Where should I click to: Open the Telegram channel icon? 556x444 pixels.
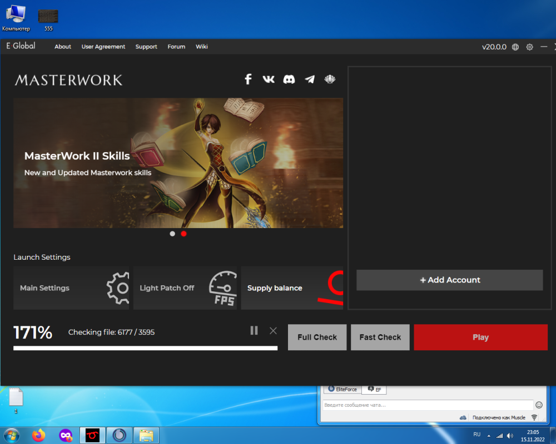coord(310,79)
